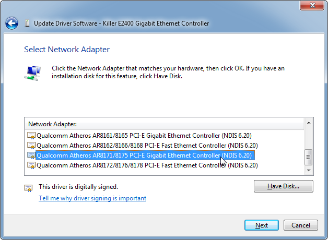This screenshot has width=328, height=240.
Task: Select Qualcomm Atheros AR8161/8165 Gigabit Ethernet Controller
Action: (144, 136)
